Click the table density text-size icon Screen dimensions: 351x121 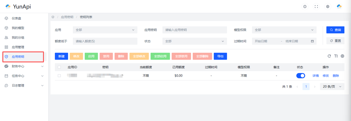(336, 56)
